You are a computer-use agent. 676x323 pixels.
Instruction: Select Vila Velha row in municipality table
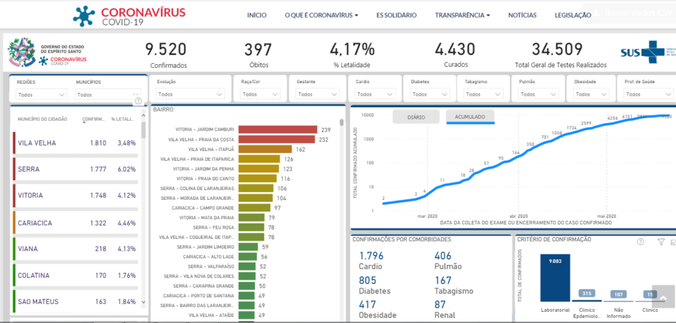pyautogui.click(x=76, y=143)
